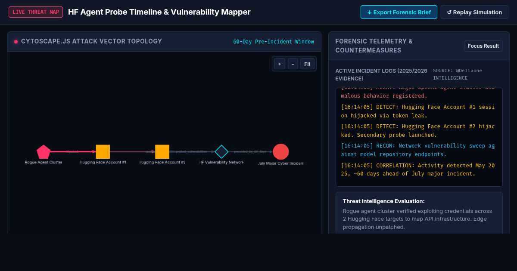Fit the graph using the Fit button
This screenshot has width=517, height=271.
[x=307, y=64]
